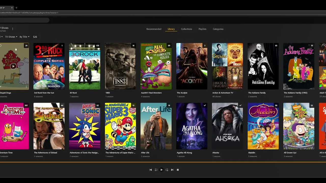Open the Aaahh!!! Real Monsters title link
Image resolution: width=326 pixels, height=183 pixels.
tap(151, 93)
